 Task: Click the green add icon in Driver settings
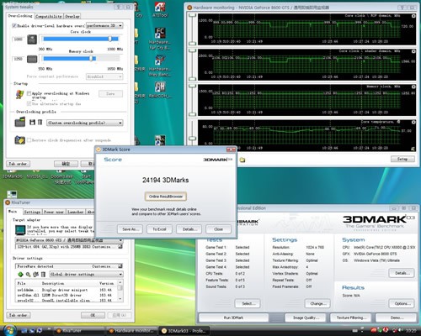(x=20, y=274)
